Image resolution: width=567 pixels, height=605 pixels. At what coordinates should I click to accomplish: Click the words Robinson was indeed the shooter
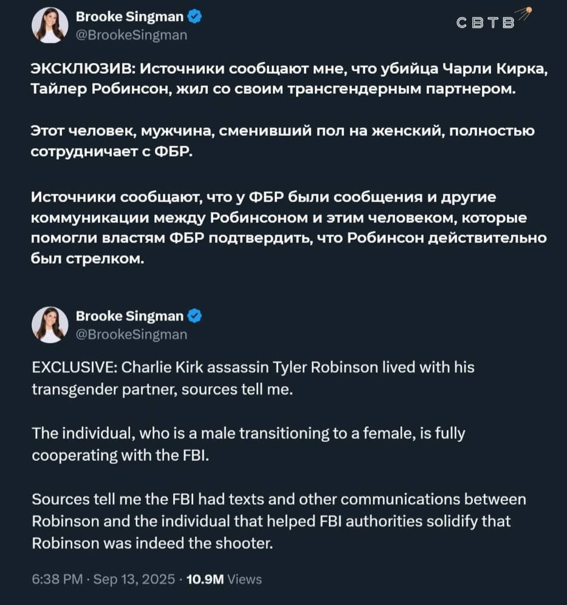(152, 543)
